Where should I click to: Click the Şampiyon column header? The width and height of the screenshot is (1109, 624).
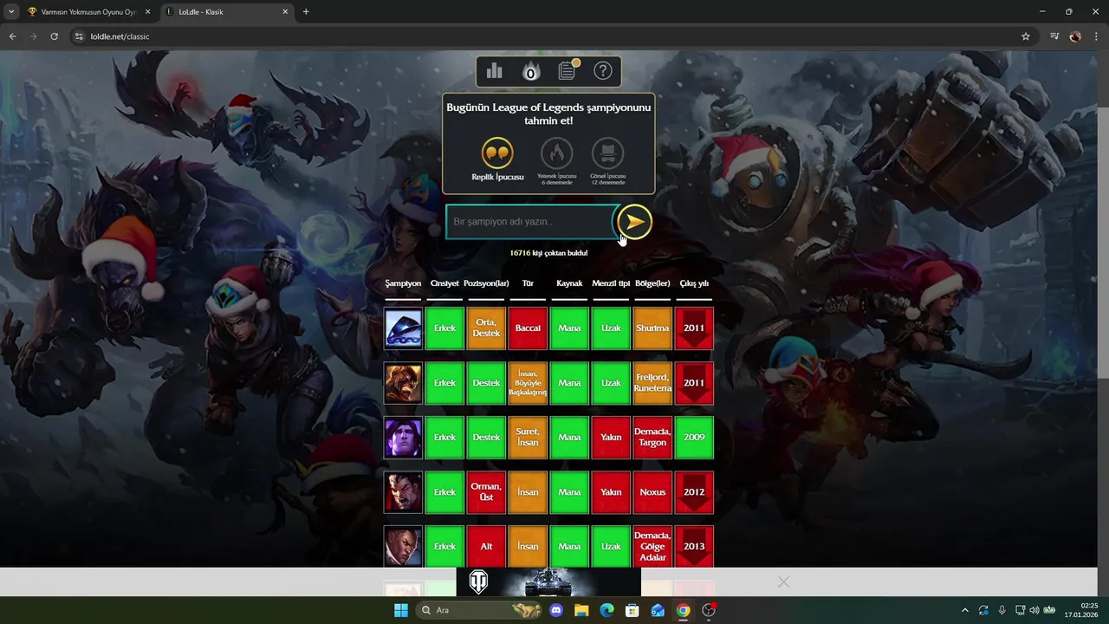[x=403, y=283]
